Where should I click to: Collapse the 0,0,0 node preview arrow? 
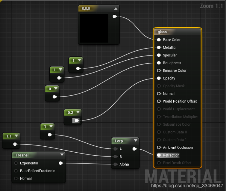[x=115, y=9]
